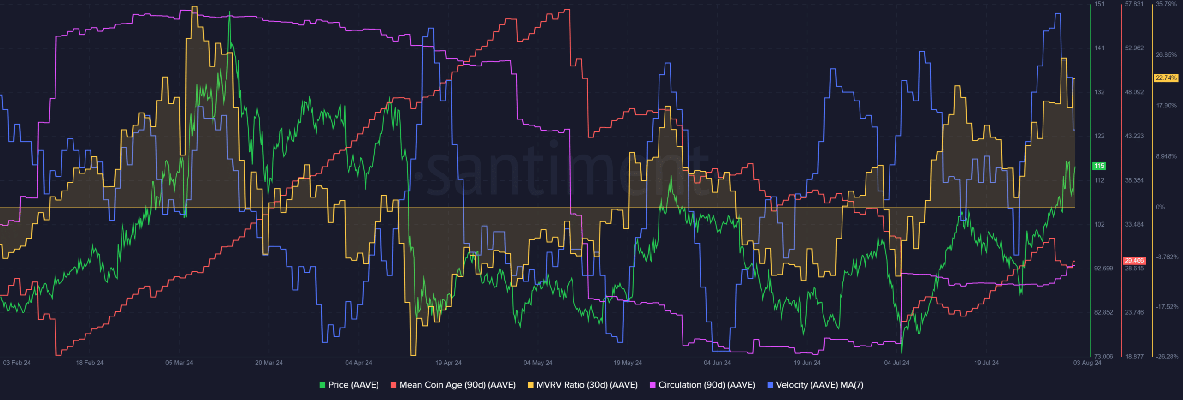Click the -17.52% MVRV axis value
Viewport: 1183px width, 400px height.
(x=1167, y=307)
